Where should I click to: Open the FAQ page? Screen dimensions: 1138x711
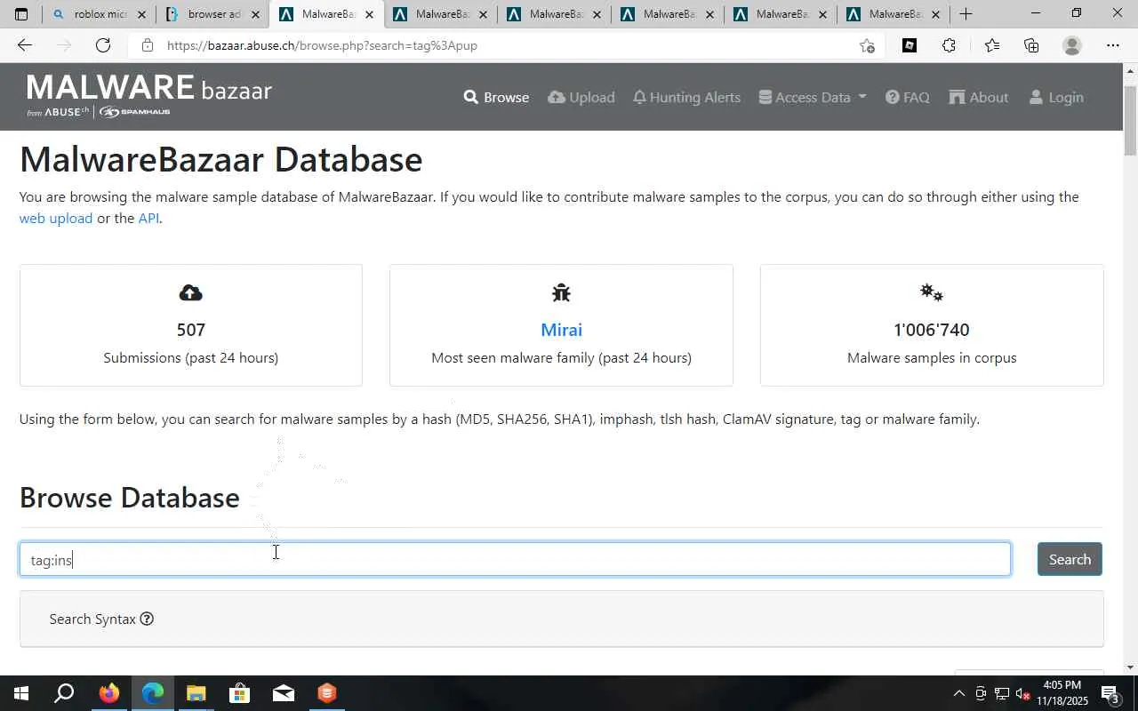click(x=908, y=98)
